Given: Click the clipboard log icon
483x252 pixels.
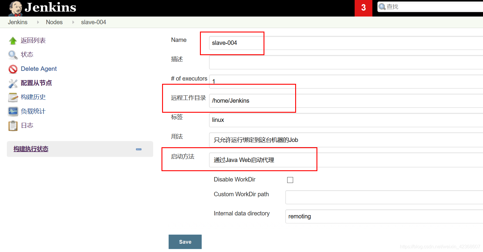Looking at the screenshot, I should pos(13,126).
